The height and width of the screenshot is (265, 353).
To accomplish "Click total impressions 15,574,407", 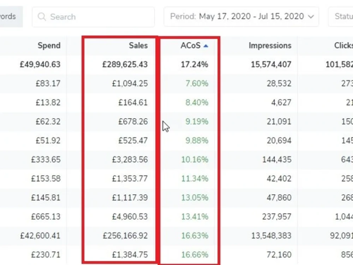I will pyautogui.click(x=271, y=65).
